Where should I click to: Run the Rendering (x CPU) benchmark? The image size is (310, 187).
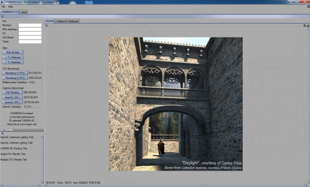pyautogui.click(x=15, y=78)
